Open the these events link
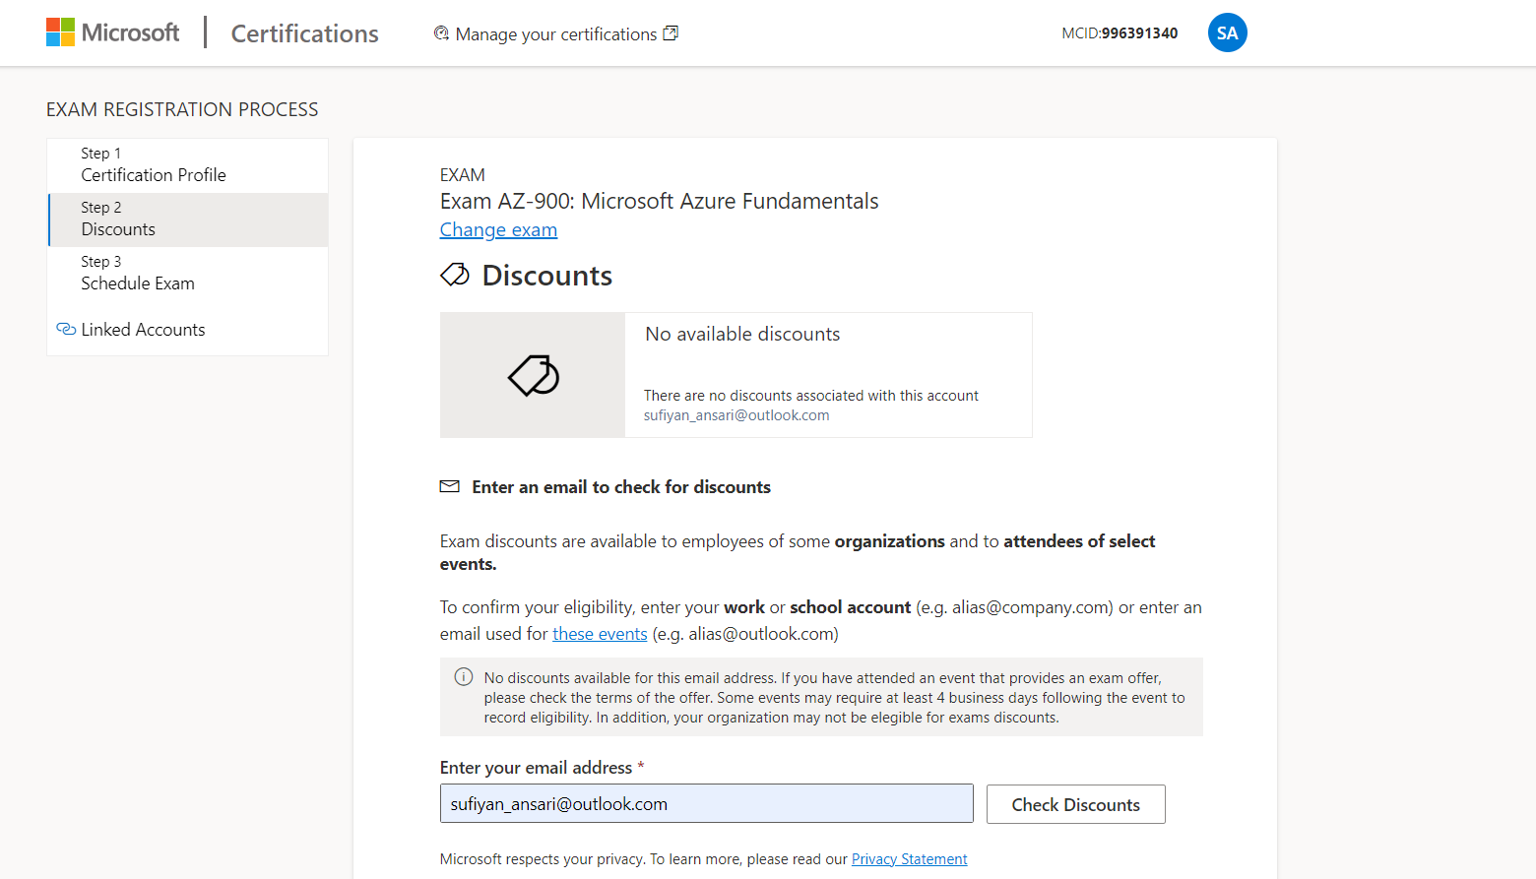 [x=600, y=633]
